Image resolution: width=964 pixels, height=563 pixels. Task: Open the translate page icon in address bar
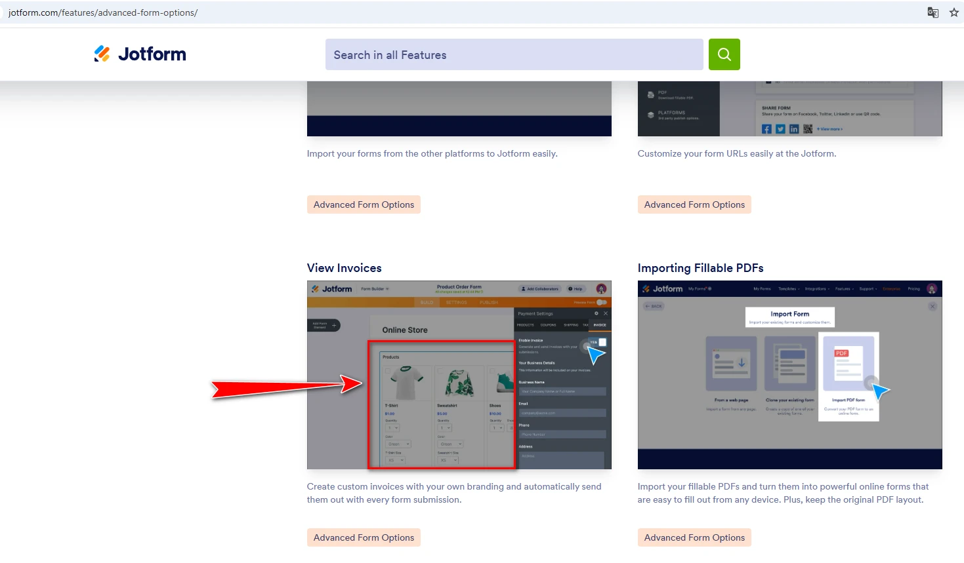(933, 12)
